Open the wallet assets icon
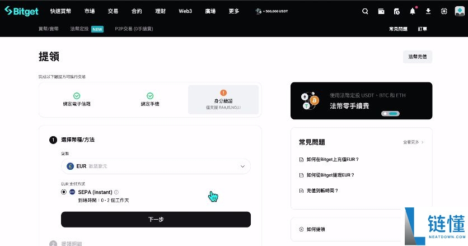Viewport: 468px width, 246px height. (381, 11)
